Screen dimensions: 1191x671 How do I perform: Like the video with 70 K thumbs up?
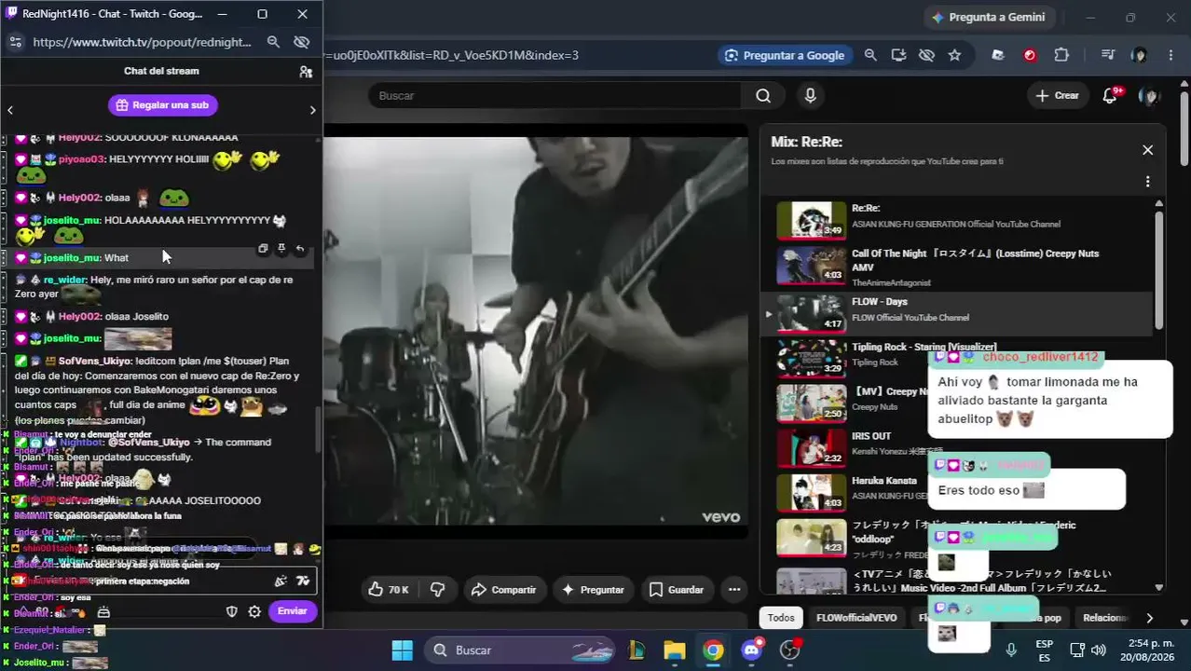389,590
